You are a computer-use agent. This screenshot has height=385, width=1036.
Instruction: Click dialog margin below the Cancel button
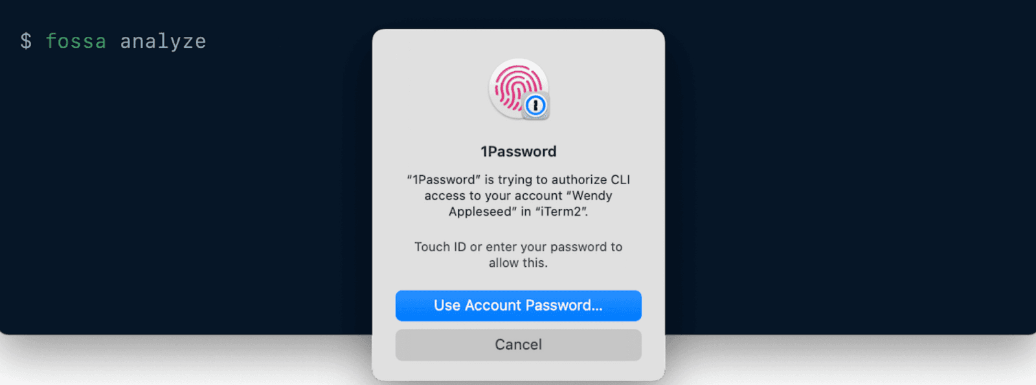point(518,370)
